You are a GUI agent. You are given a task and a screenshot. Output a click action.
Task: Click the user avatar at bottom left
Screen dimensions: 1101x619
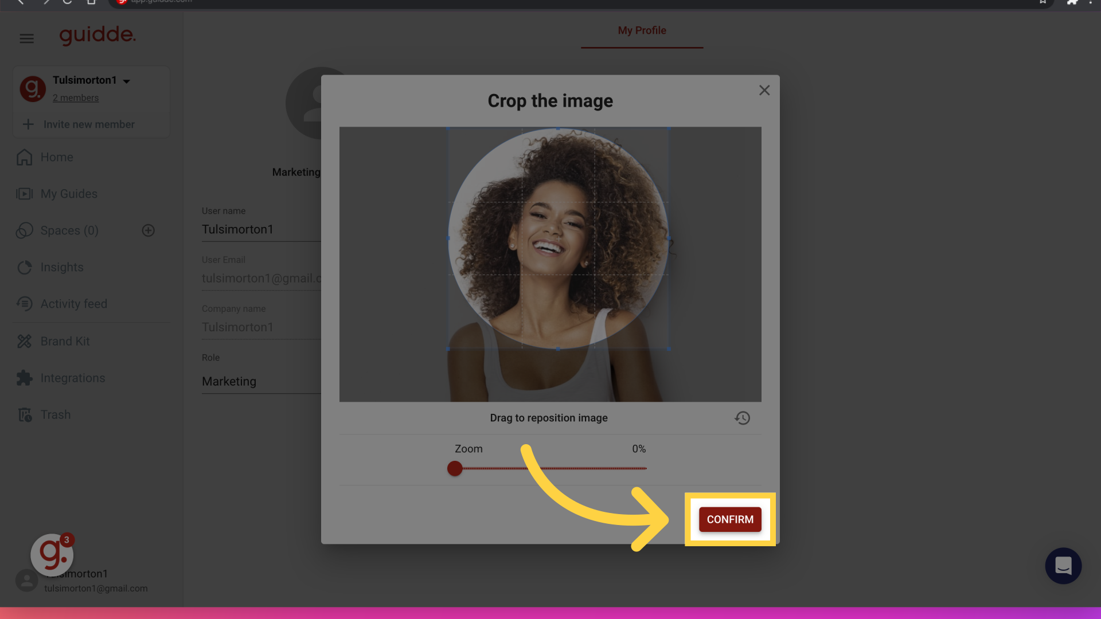click(x=26, y=581)
